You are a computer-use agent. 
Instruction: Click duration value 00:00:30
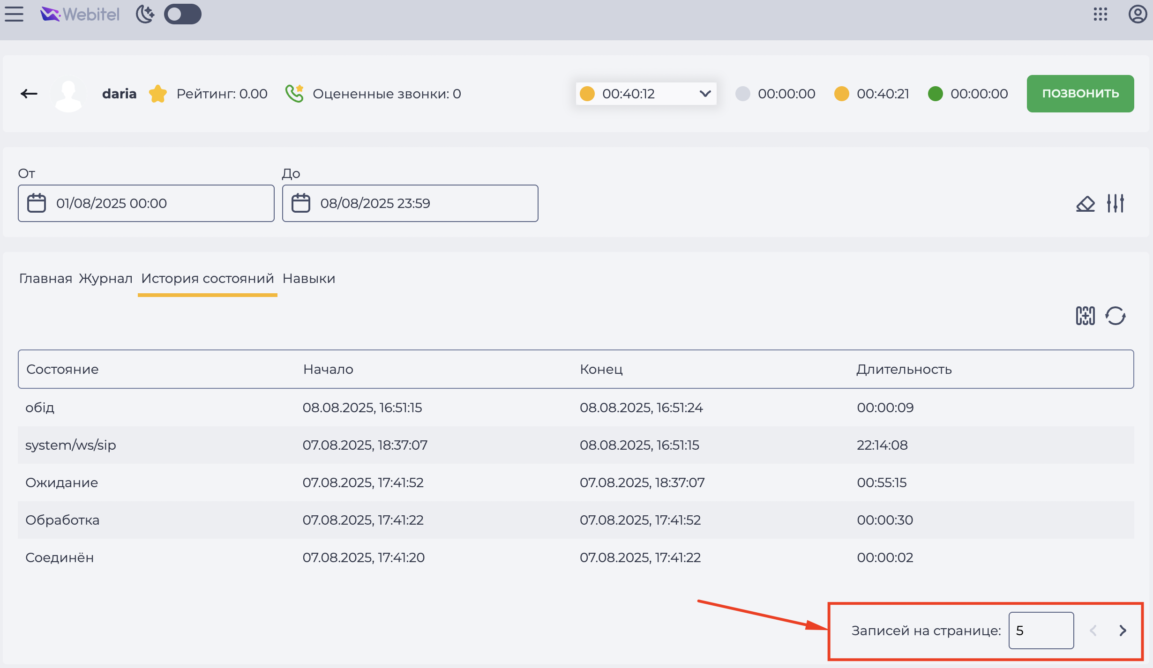tap(885, 520)
